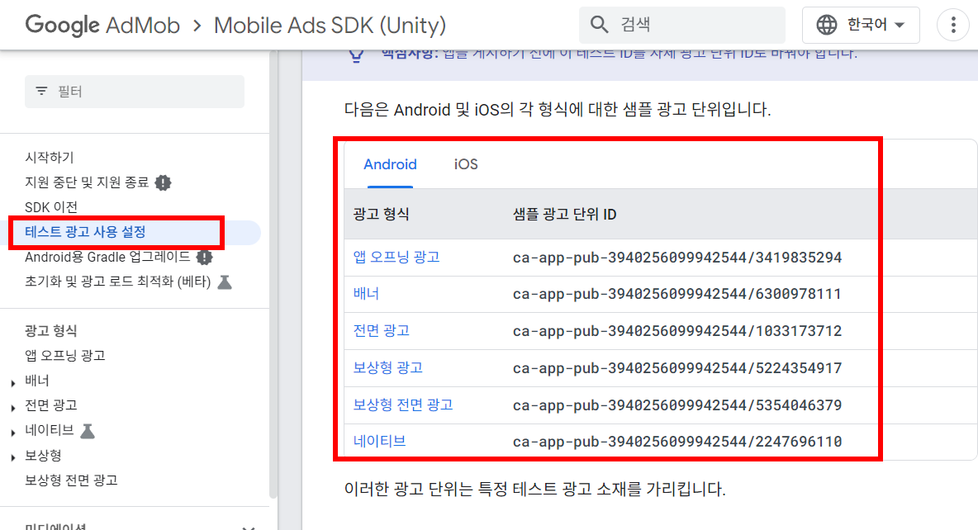This screenshot has width=978, height=530.
Task: Click the lightbulb icon in the note box
Action: 356,57
